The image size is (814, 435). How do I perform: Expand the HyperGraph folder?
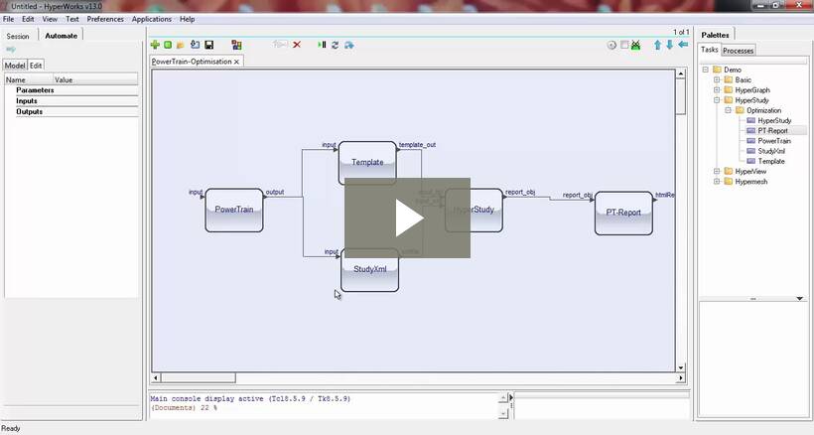pos(717,89)
